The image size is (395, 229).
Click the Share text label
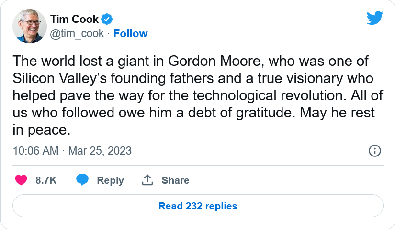(x=175, y=180)
